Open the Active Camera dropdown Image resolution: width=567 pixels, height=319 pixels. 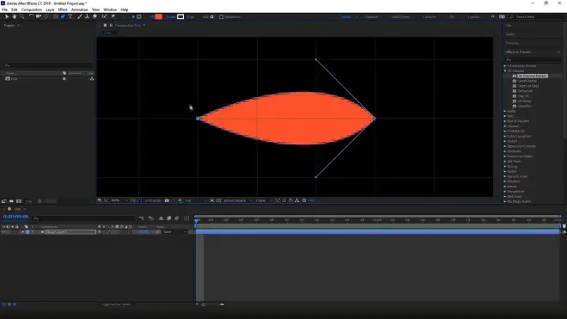tap(237, 200)
